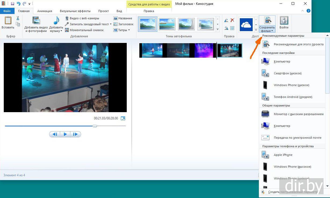
Task: Switch to the Анимация tab
Action: (x=45, y=11)
